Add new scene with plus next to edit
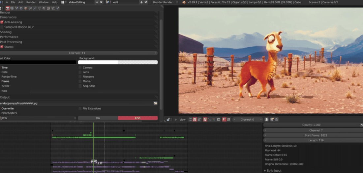The image size is (363, 173). coord(141,2)
